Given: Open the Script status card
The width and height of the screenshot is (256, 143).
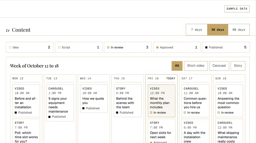Looking at the screenshot, I should [79, 47].
